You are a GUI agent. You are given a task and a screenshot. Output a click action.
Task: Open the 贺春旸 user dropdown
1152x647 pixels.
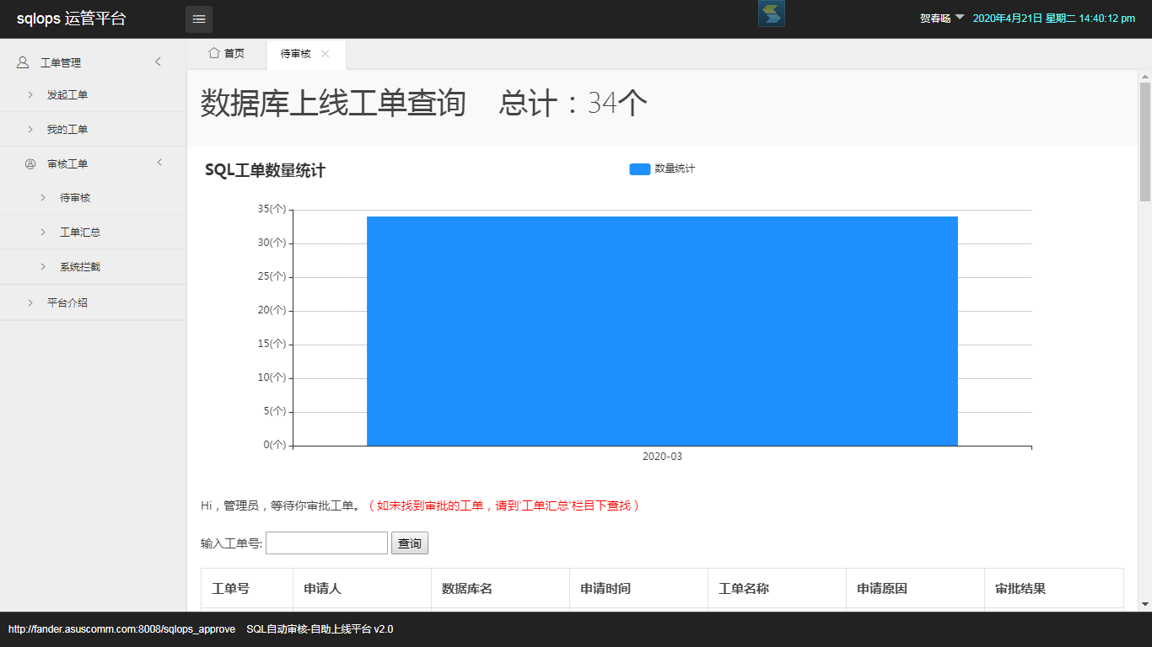click(942, 18)
